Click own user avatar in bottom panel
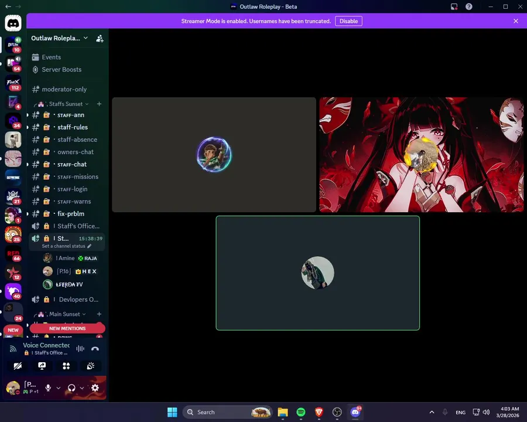The width and height of the screenshot is (527, 422). pyautogui.click(x=13, y=388)
